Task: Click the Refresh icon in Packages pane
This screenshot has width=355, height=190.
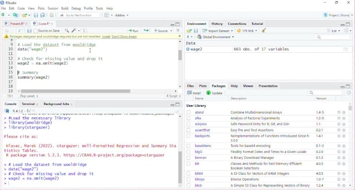Action: point(348,93)
